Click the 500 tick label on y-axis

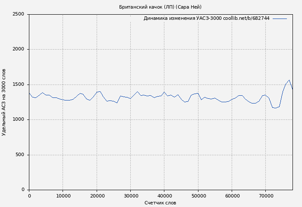point(19,155)
